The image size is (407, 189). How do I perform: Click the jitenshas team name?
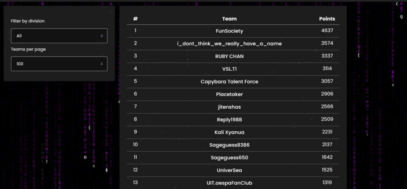pyautogui.click(x=229, y=107)
